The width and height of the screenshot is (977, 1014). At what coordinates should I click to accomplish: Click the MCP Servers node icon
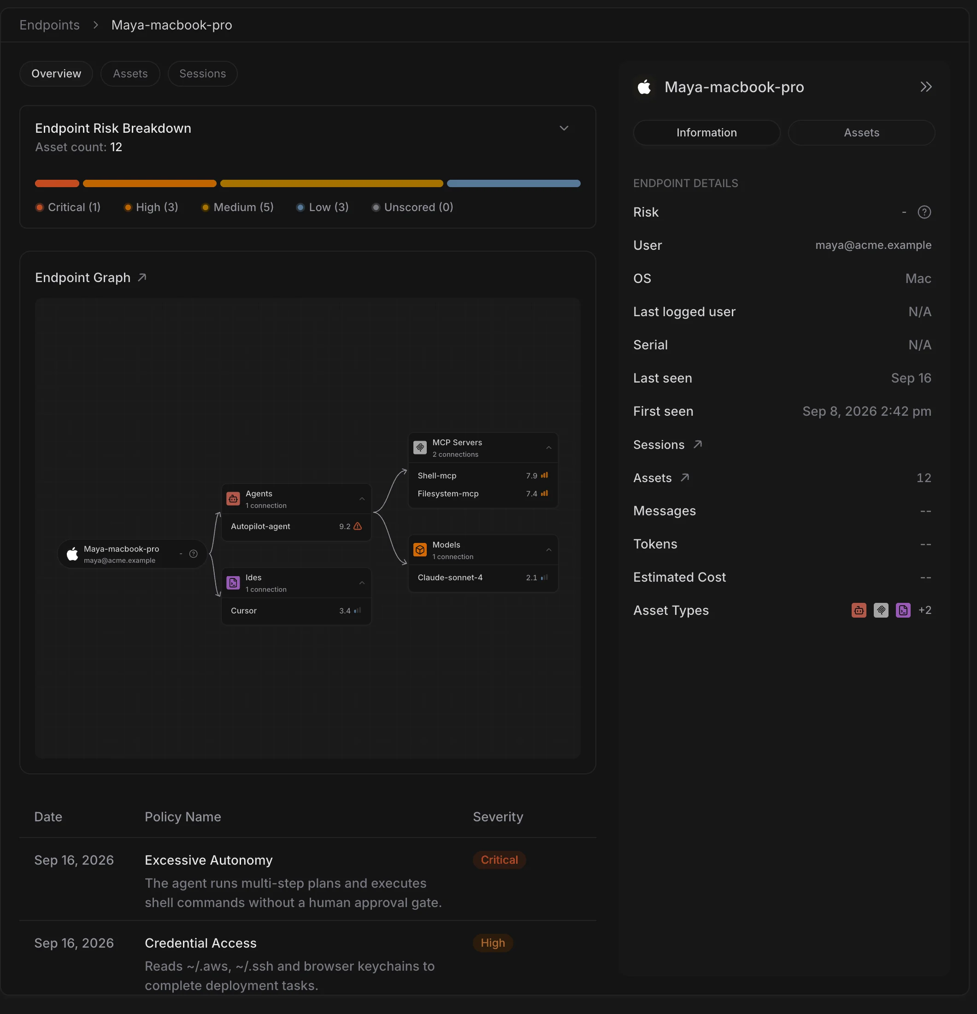tap(420, 448)
